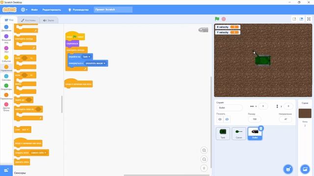
Task: Open the Редактировать menu
Action: click(x=52, y=10)
